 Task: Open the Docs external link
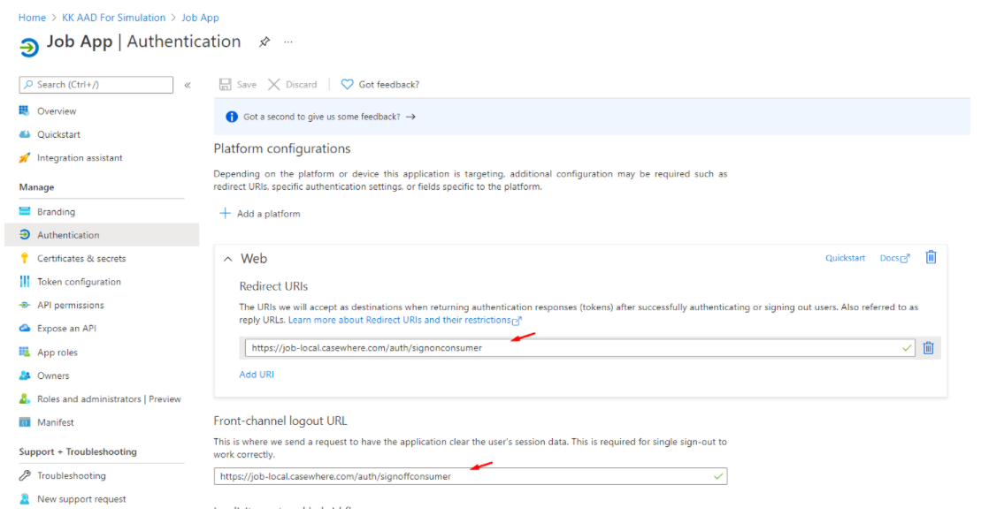click(x=894, y=258)
